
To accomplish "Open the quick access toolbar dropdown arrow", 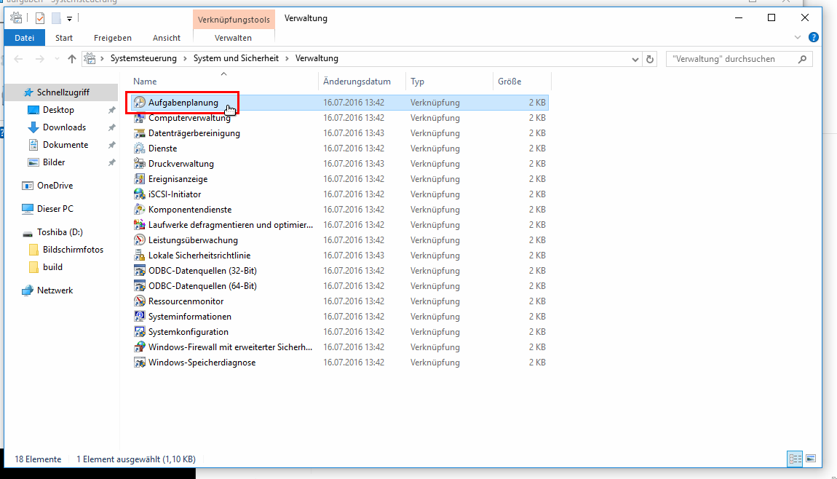I will pos(69,19).
